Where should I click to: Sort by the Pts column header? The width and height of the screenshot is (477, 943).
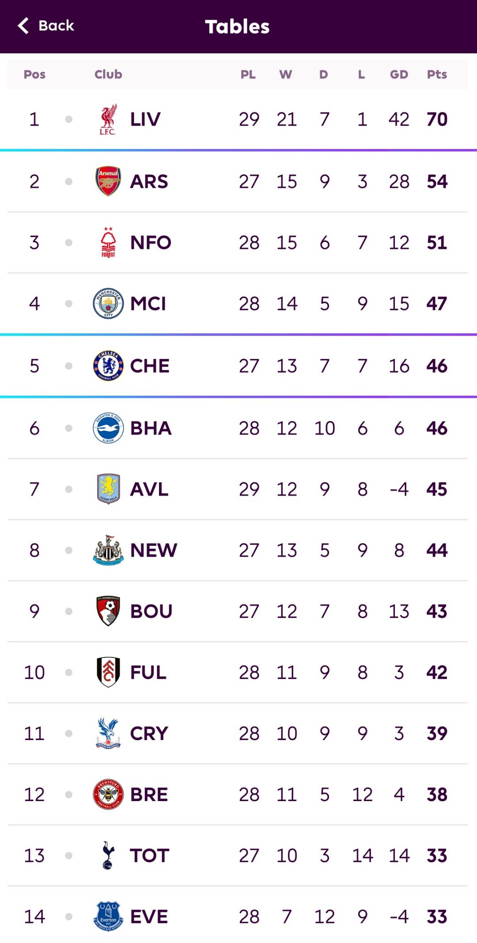pyautogui.click(x=437, y=74)
